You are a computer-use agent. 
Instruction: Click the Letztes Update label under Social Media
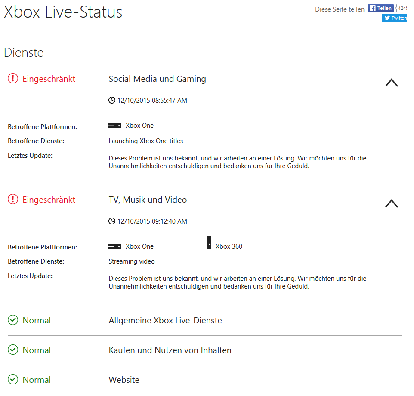coord(30,156)
